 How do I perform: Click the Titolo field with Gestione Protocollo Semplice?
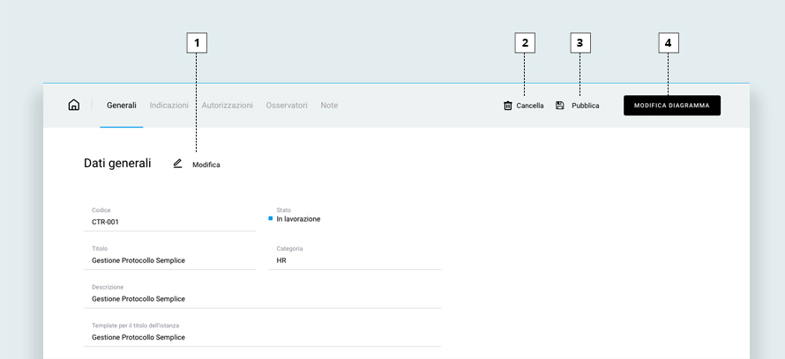click(169, 256)
